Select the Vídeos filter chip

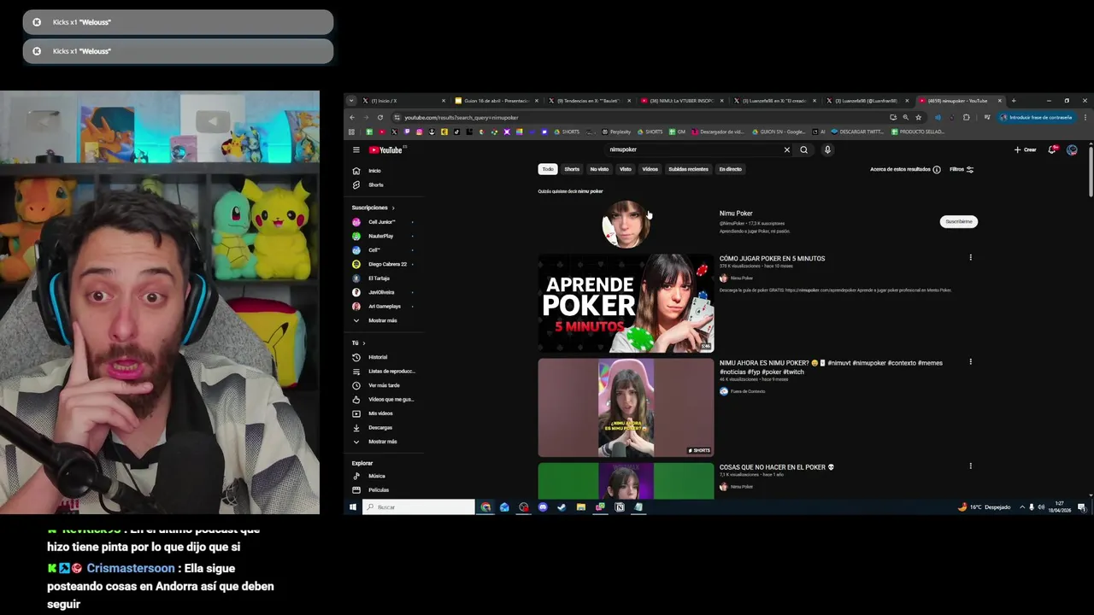click(x=650, y=169)
